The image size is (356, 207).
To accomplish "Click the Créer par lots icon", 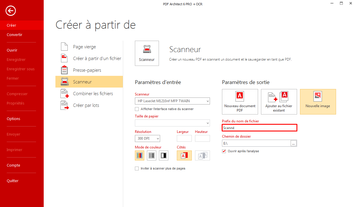I will (65, 105).
